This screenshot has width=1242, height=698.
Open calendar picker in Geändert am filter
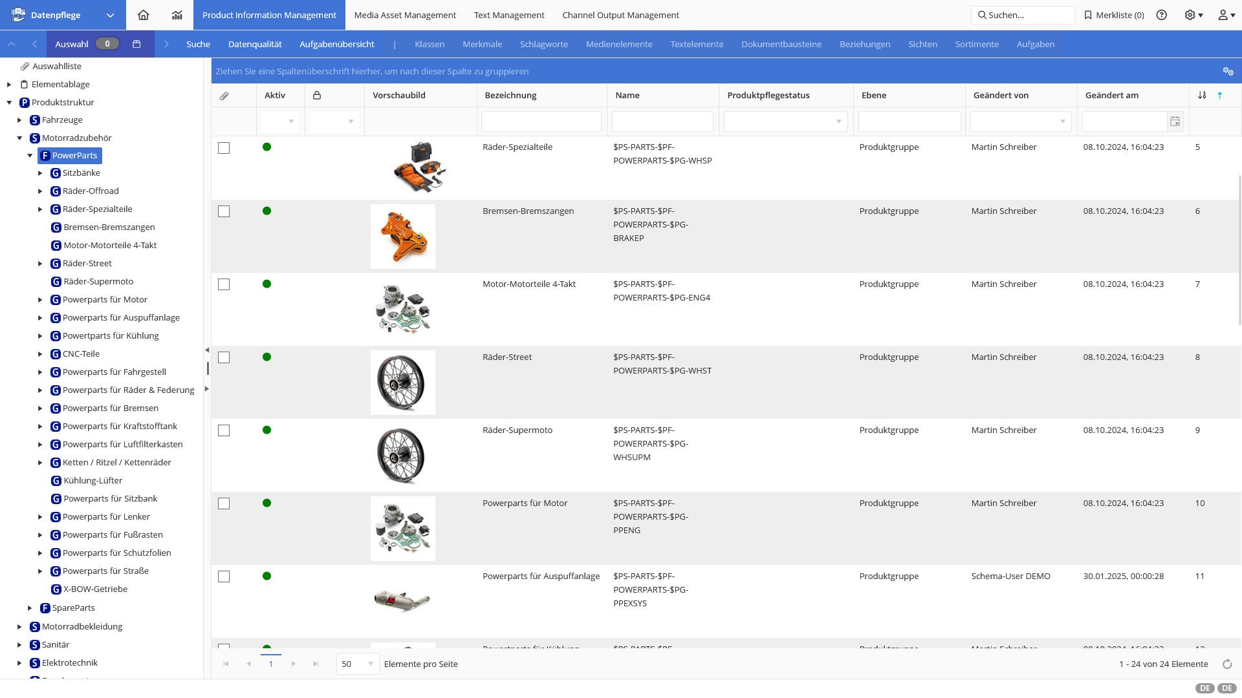click(1175, 122)
